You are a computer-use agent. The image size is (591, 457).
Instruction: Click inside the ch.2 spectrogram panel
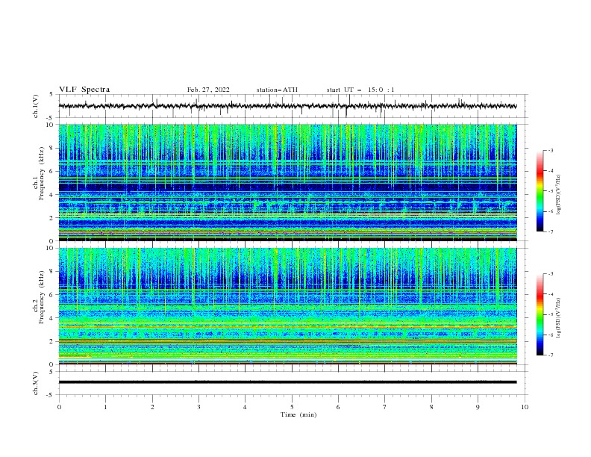(x=287, y=306)
